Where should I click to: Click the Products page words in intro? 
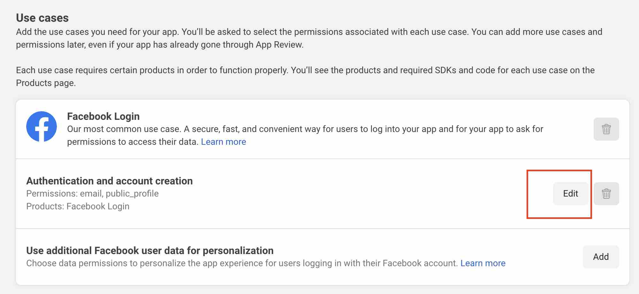pos(45,83)
